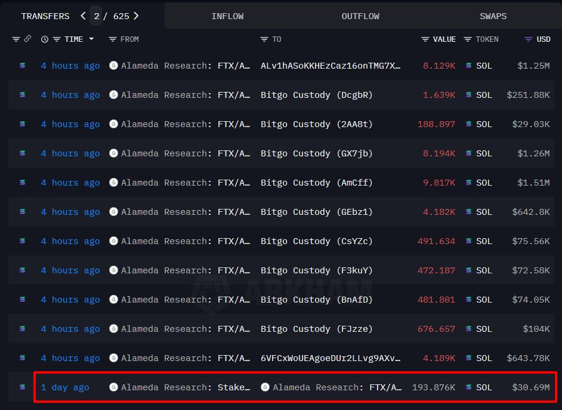Edit the current page number field
Viewport: 562px width, 410px height.
(96, 16)
